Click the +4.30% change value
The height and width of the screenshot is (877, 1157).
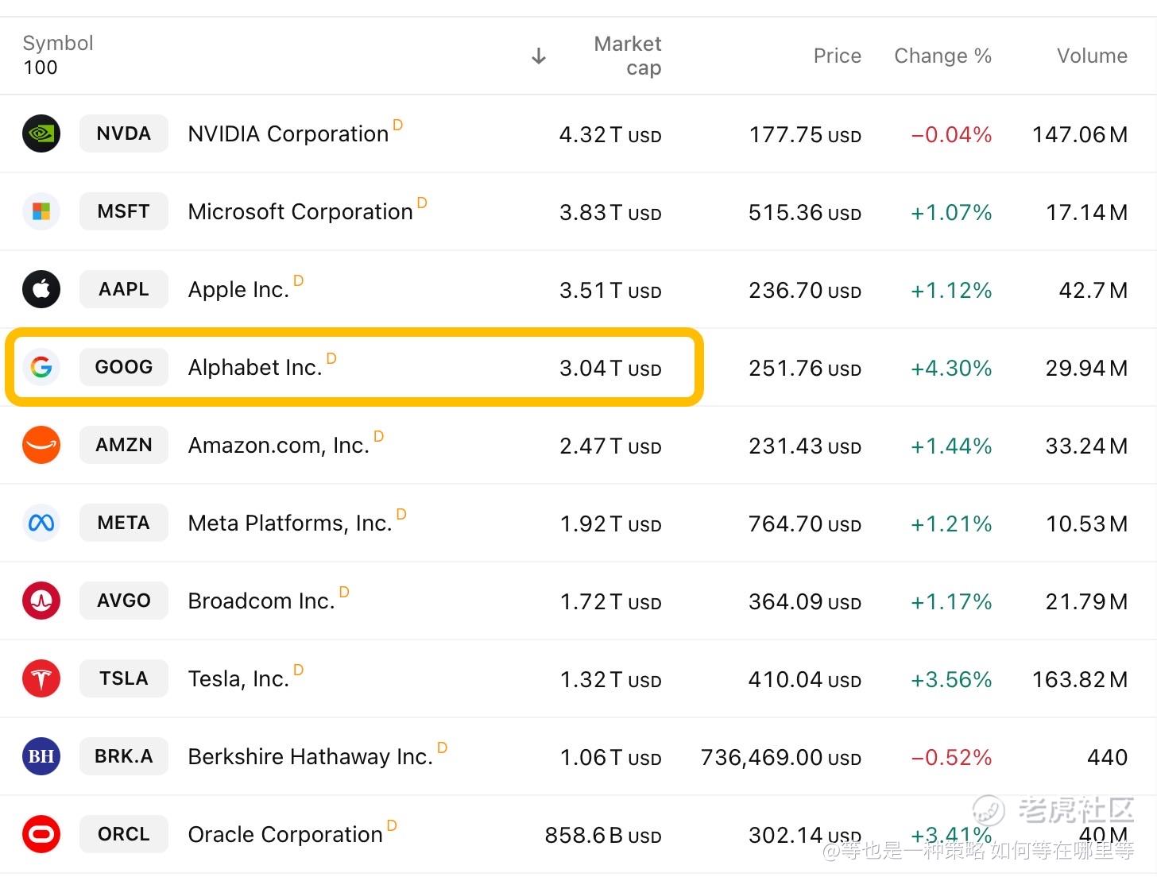point(951,369)
